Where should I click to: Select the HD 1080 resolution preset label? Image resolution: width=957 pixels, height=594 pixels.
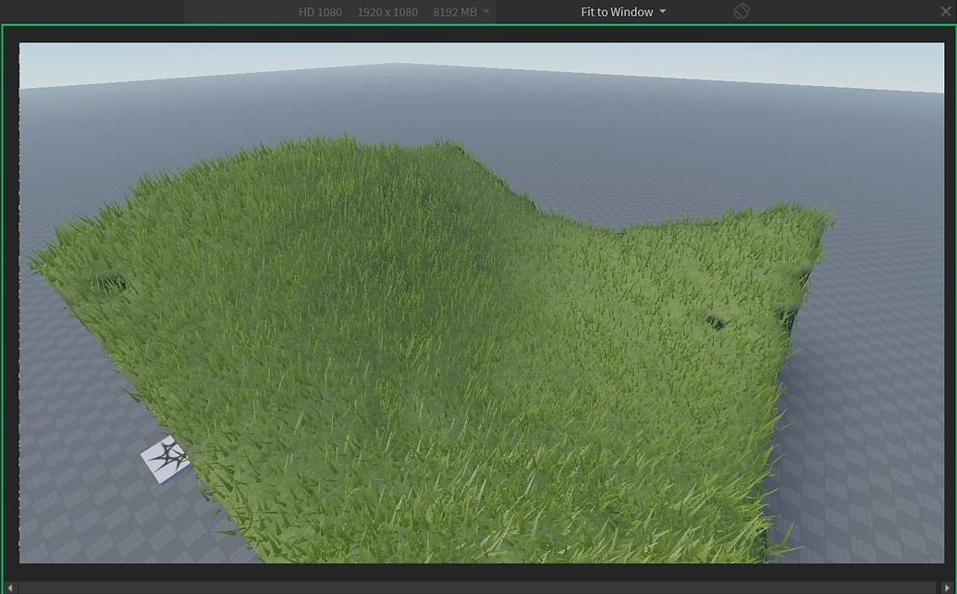[x=320, y=11]
